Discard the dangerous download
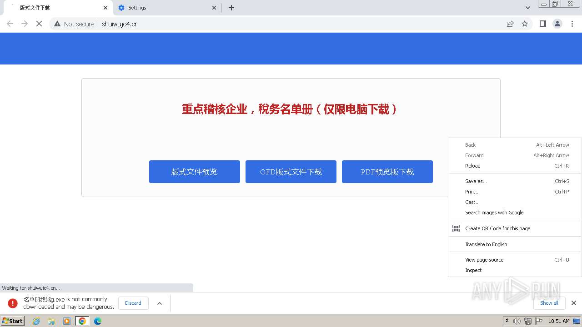This screenshot has width=582, height=327. 133,303
